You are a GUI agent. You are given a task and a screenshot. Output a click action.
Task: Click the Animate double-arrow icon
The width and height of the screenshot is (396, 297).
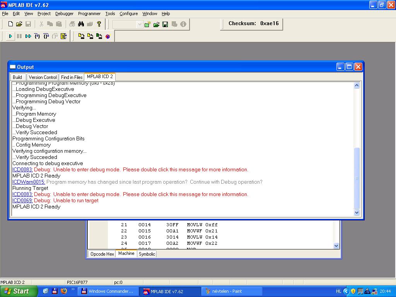(28, 36)
